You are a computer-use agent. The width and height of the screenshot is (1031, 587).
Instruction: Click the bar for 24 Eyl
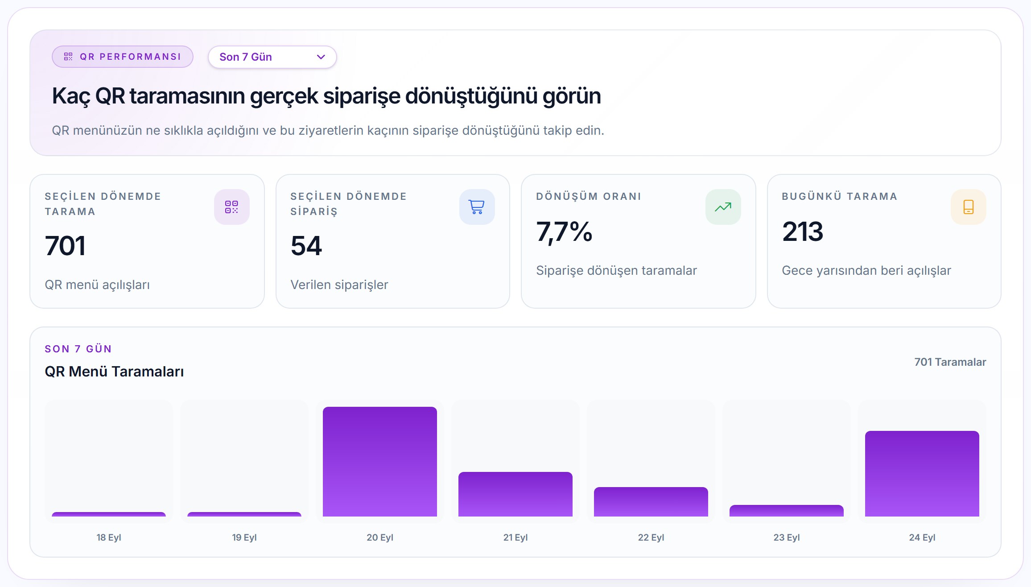point(922,474)
